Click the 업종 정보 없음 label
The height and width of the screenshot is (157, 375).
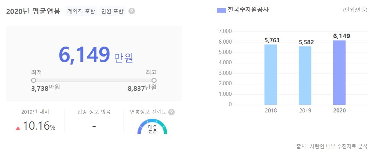94,112
